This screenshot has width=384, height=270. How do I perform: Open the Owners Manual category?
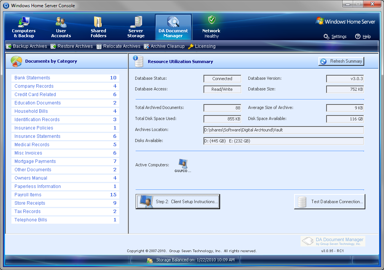point(66,178)
